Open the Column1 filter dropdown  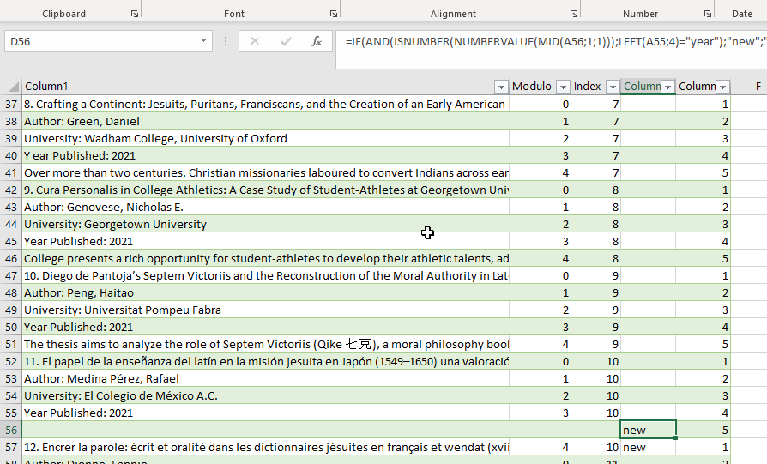501,87
